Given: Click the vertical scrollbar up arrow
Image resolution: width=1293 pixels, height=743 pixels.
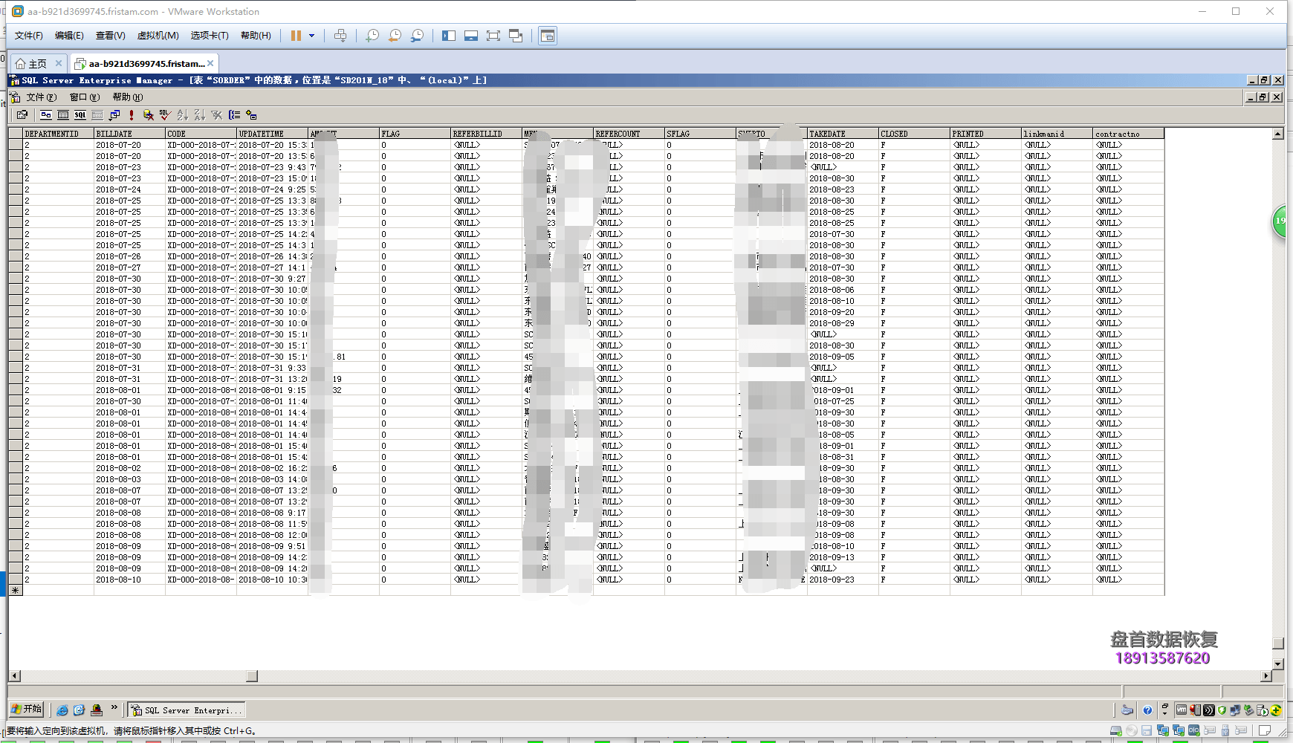Looking at the screenshot, I should coord(1278,134).
